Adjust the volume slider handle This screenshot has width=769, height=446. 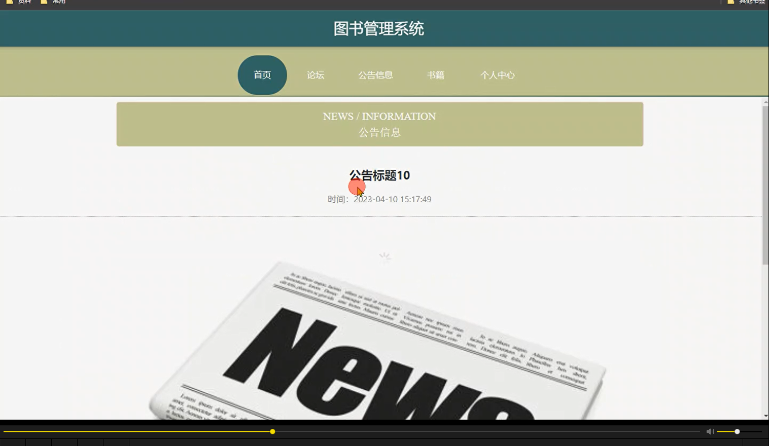point(737,431)
